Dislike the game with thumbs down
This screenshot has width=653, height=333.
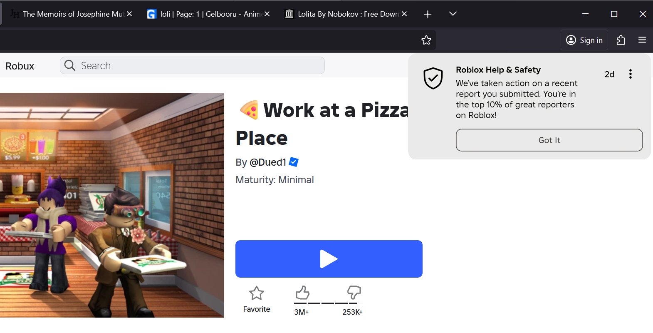(x=354, y=293)
